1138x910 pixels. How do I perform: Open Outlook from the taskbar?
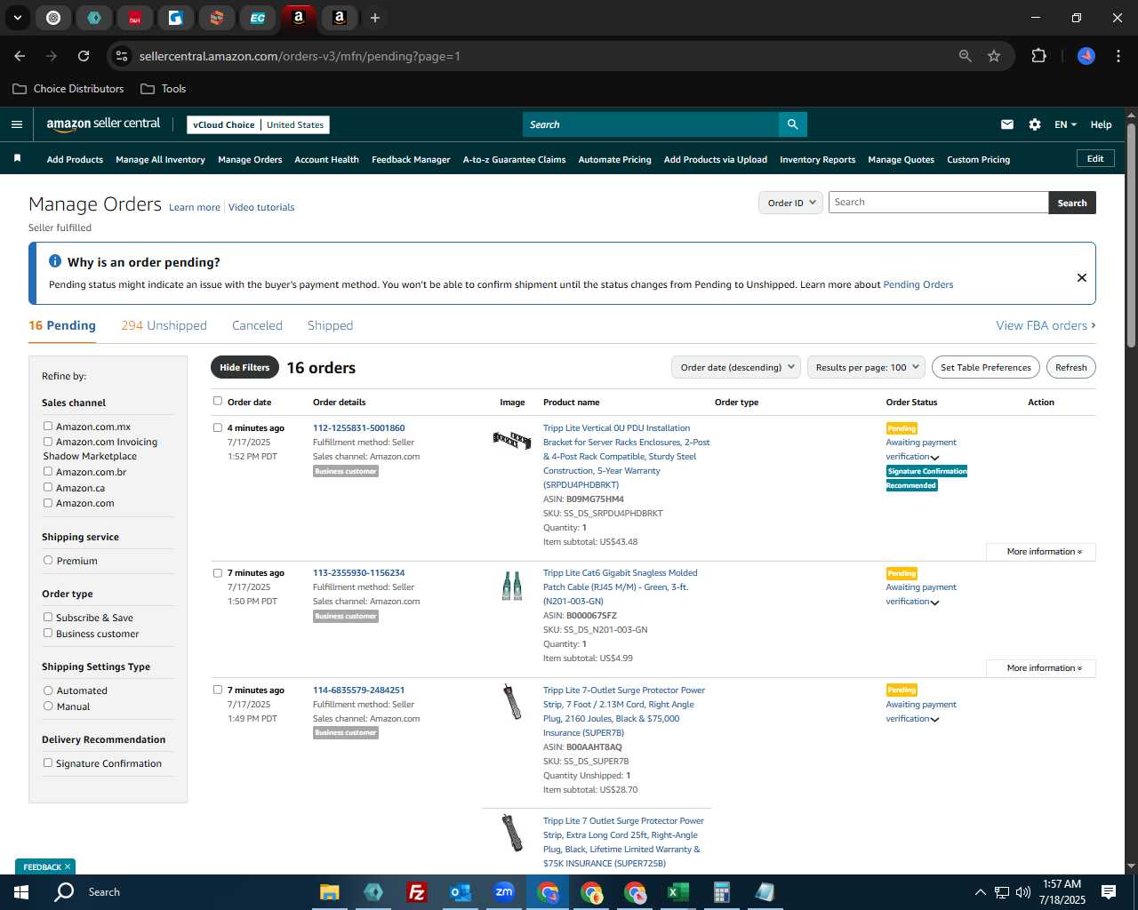460,892
